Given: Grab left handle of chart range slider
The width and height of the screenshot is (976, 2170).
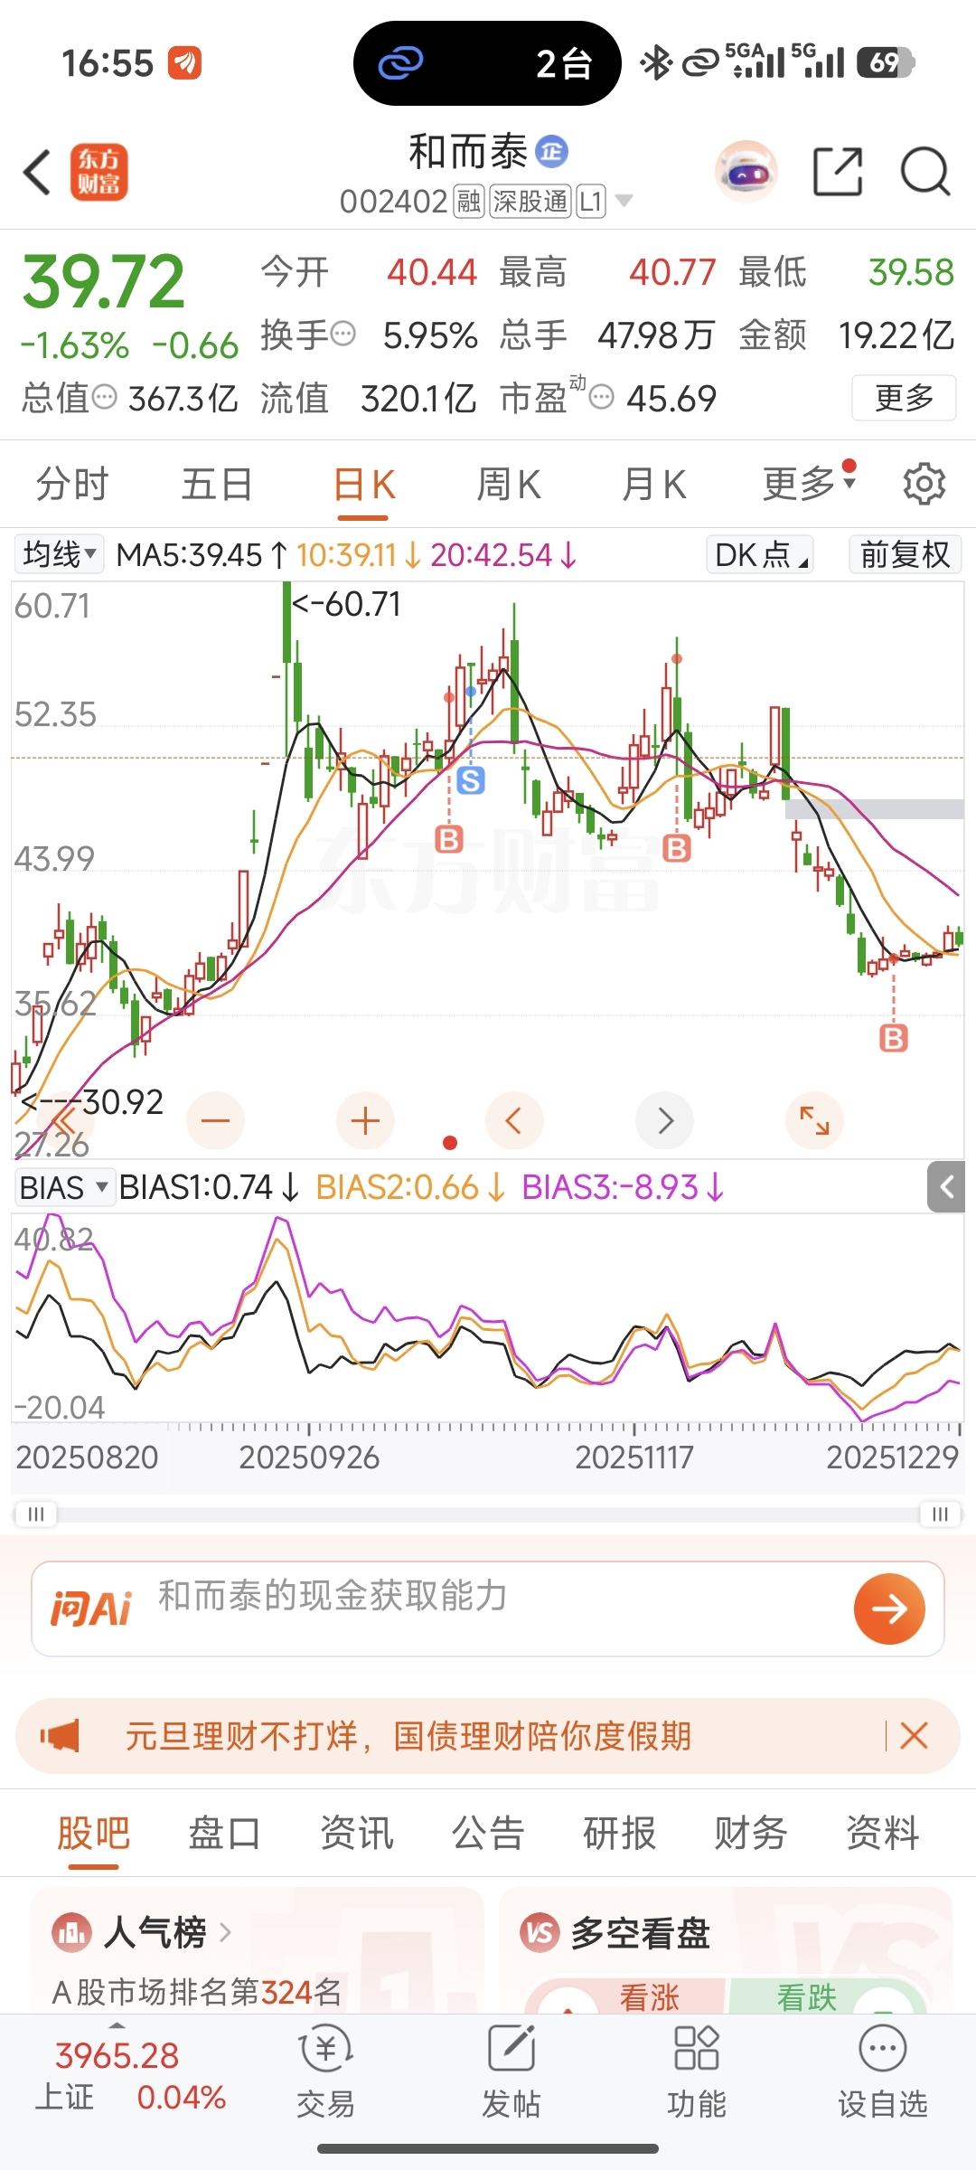Looking at the screenshot, I should (x=36, y=1514).
